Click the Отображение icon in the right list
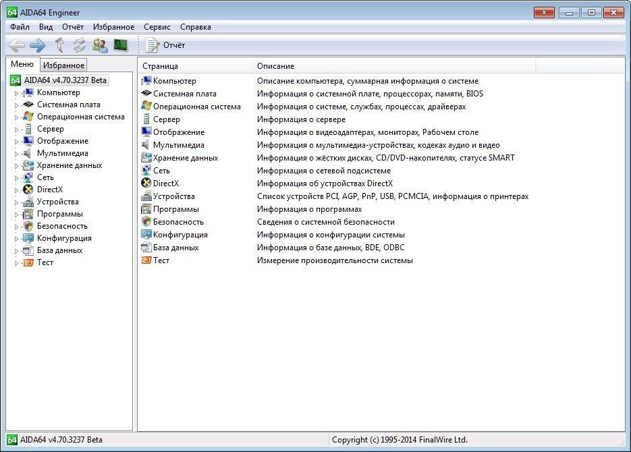This screenshot has width=631, height=452. coord(146,132)
